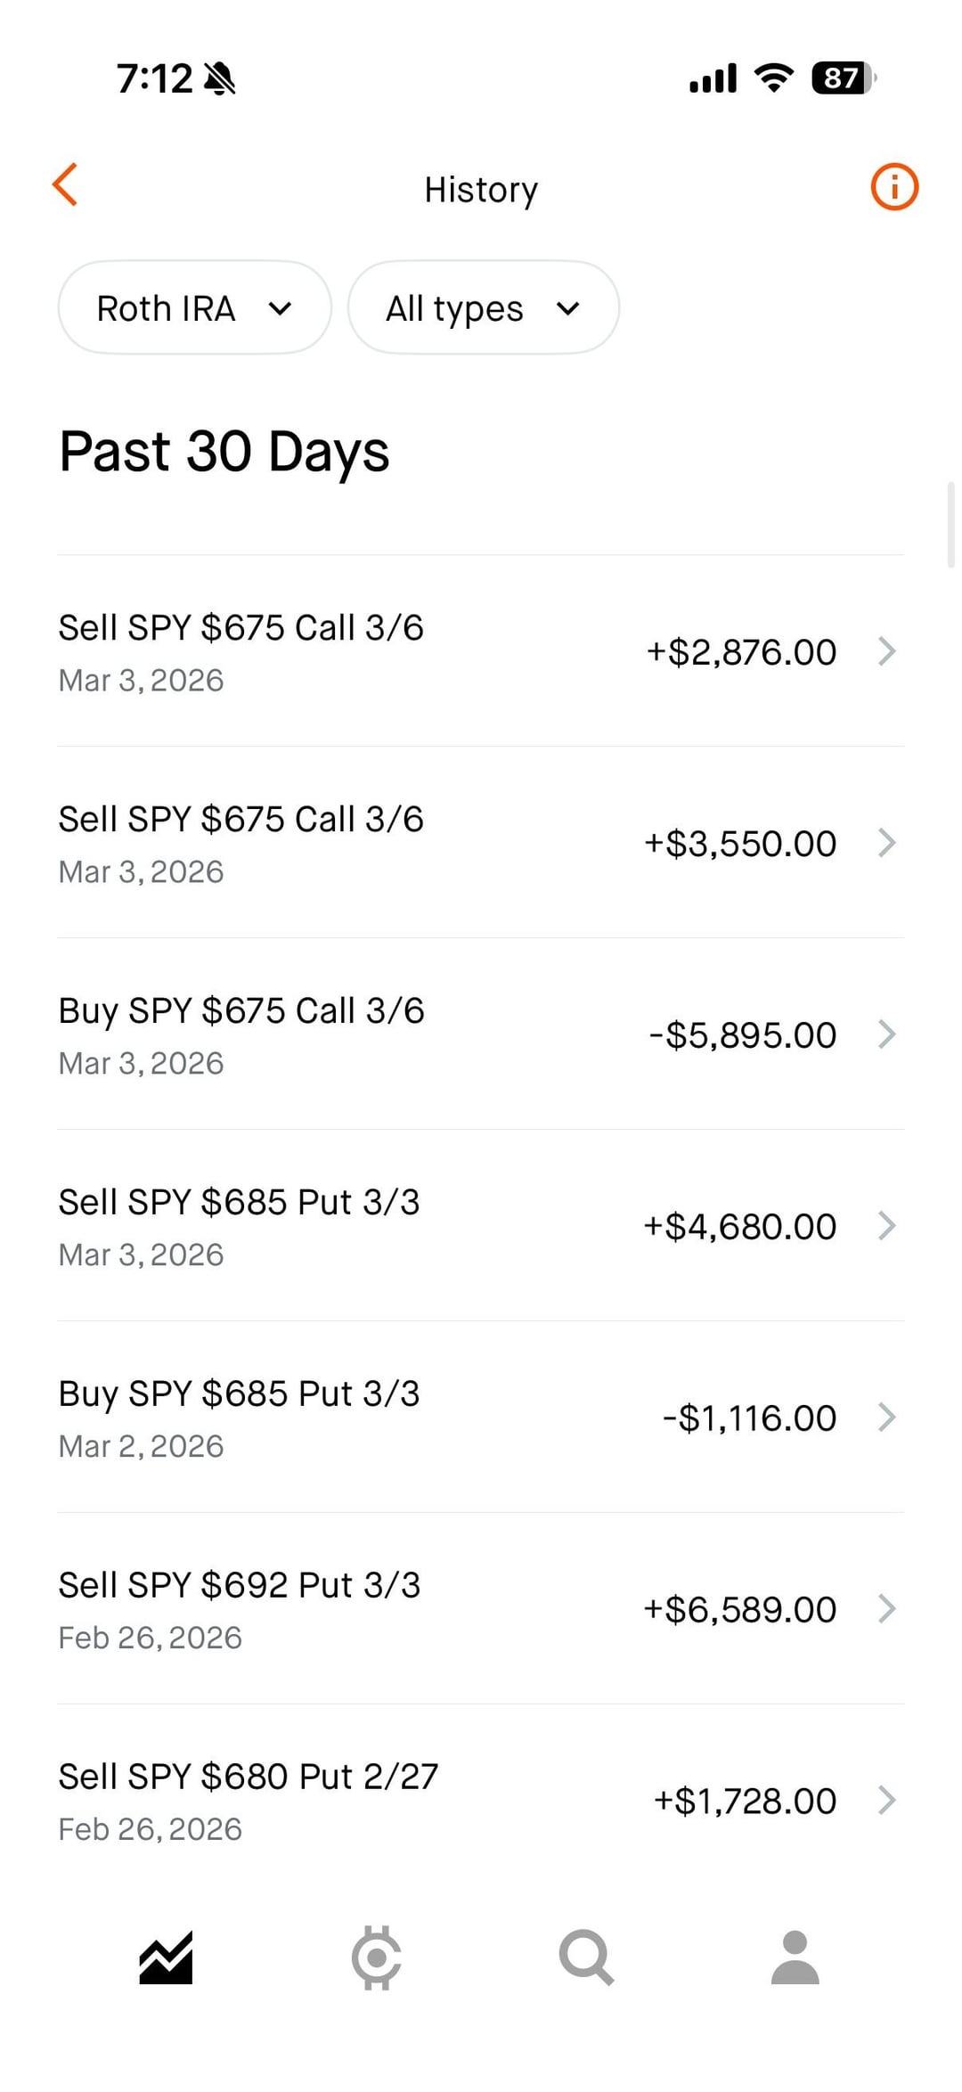Viewport: 962px width, 2092px height.
Task: Tap the -$5,895.00 amount row chevron
Action: click(886, 1034)
